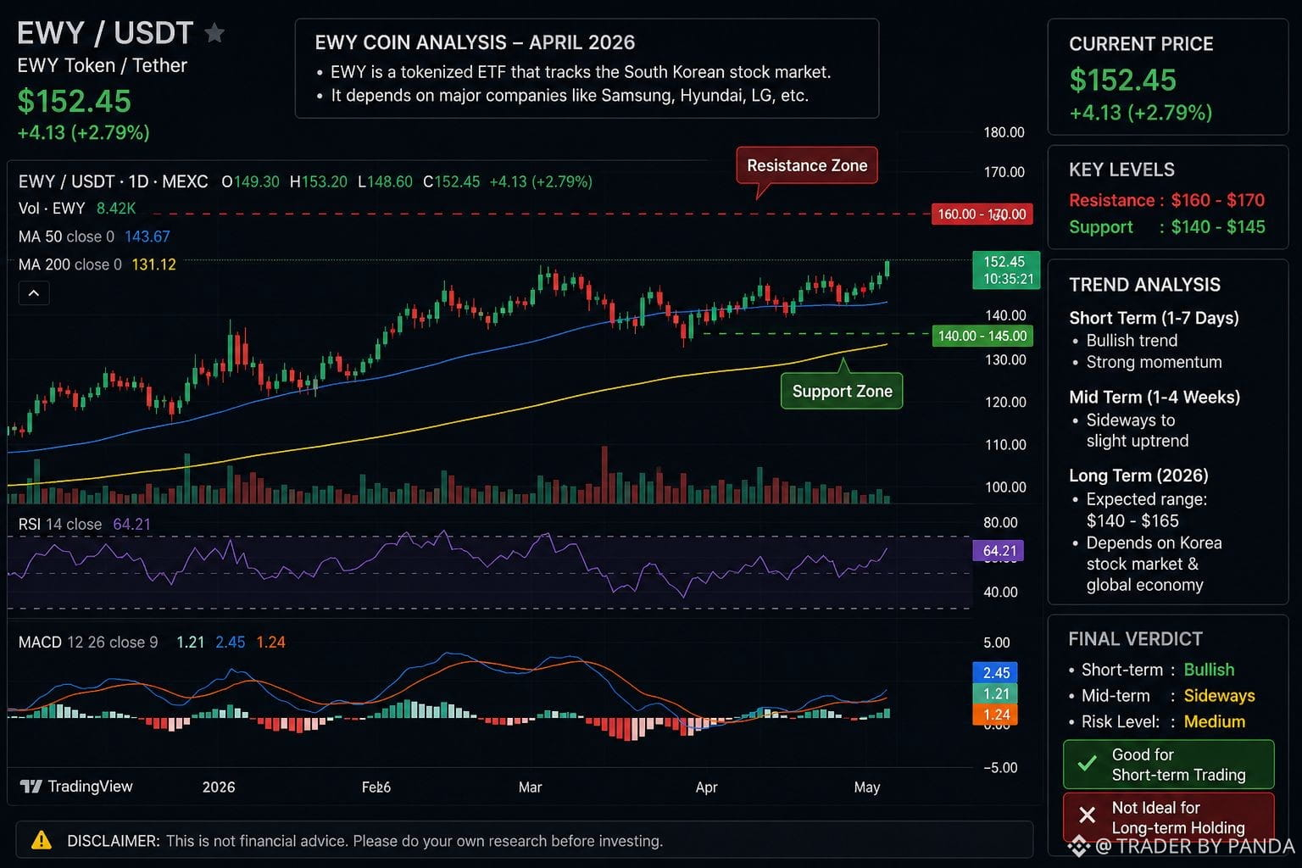
Task: Click the EWY COIN ANALYSIS – APRIL 2026 heading
Action: tap(475, 42)
